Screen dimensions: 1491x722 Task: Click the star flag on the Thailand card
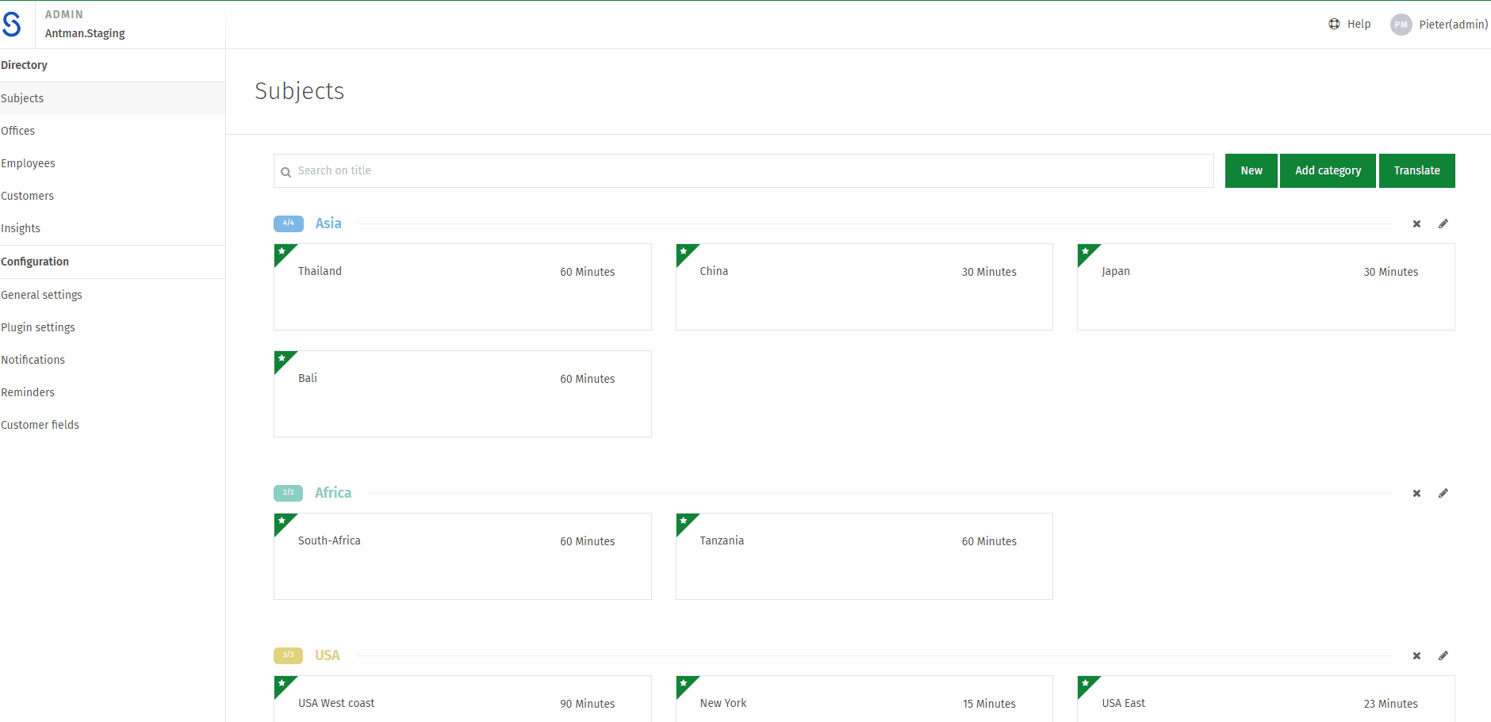click(x=282, y=252)
